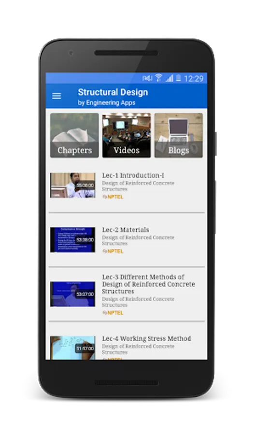Screen dimensions: 254x435
Task: Tap the vibrate mode status icon
Action: (147, 78)
